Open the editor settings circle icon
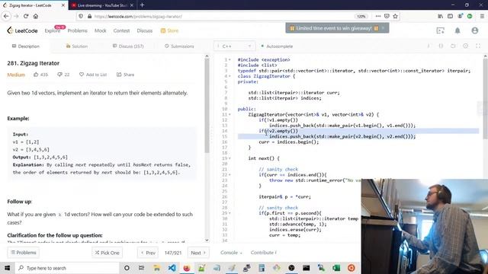 [x=466, y=46]
